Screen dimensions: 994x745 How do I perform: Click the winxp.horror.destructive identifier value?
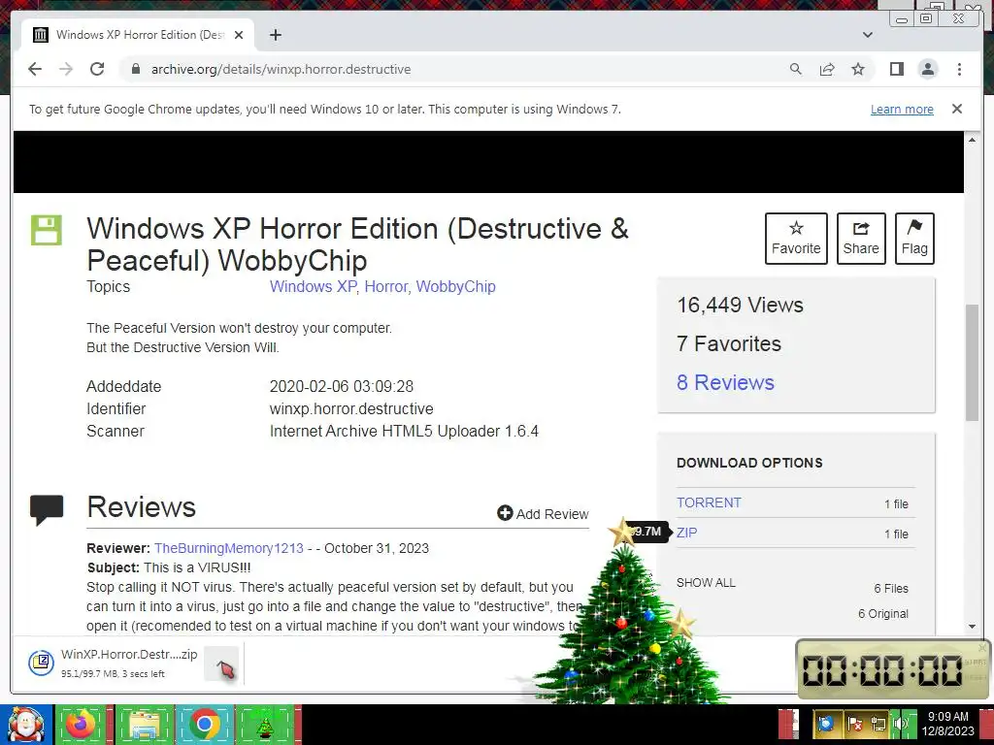[351, 408]
